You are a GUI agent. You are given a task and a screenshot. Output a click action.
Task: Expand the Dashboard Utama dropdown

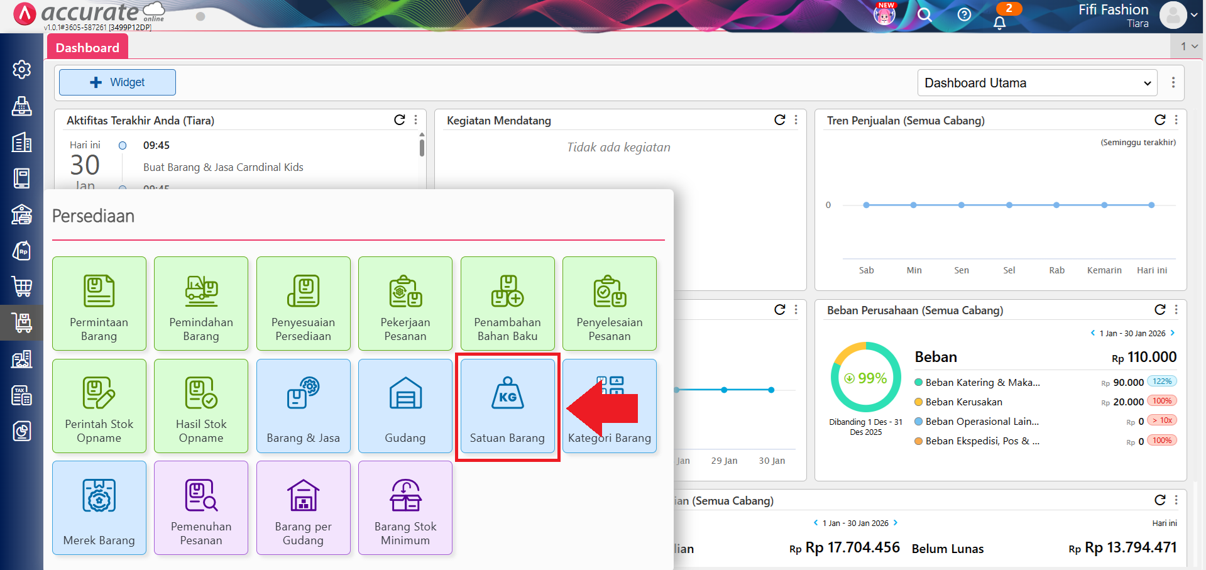[x=1037, y=83]
